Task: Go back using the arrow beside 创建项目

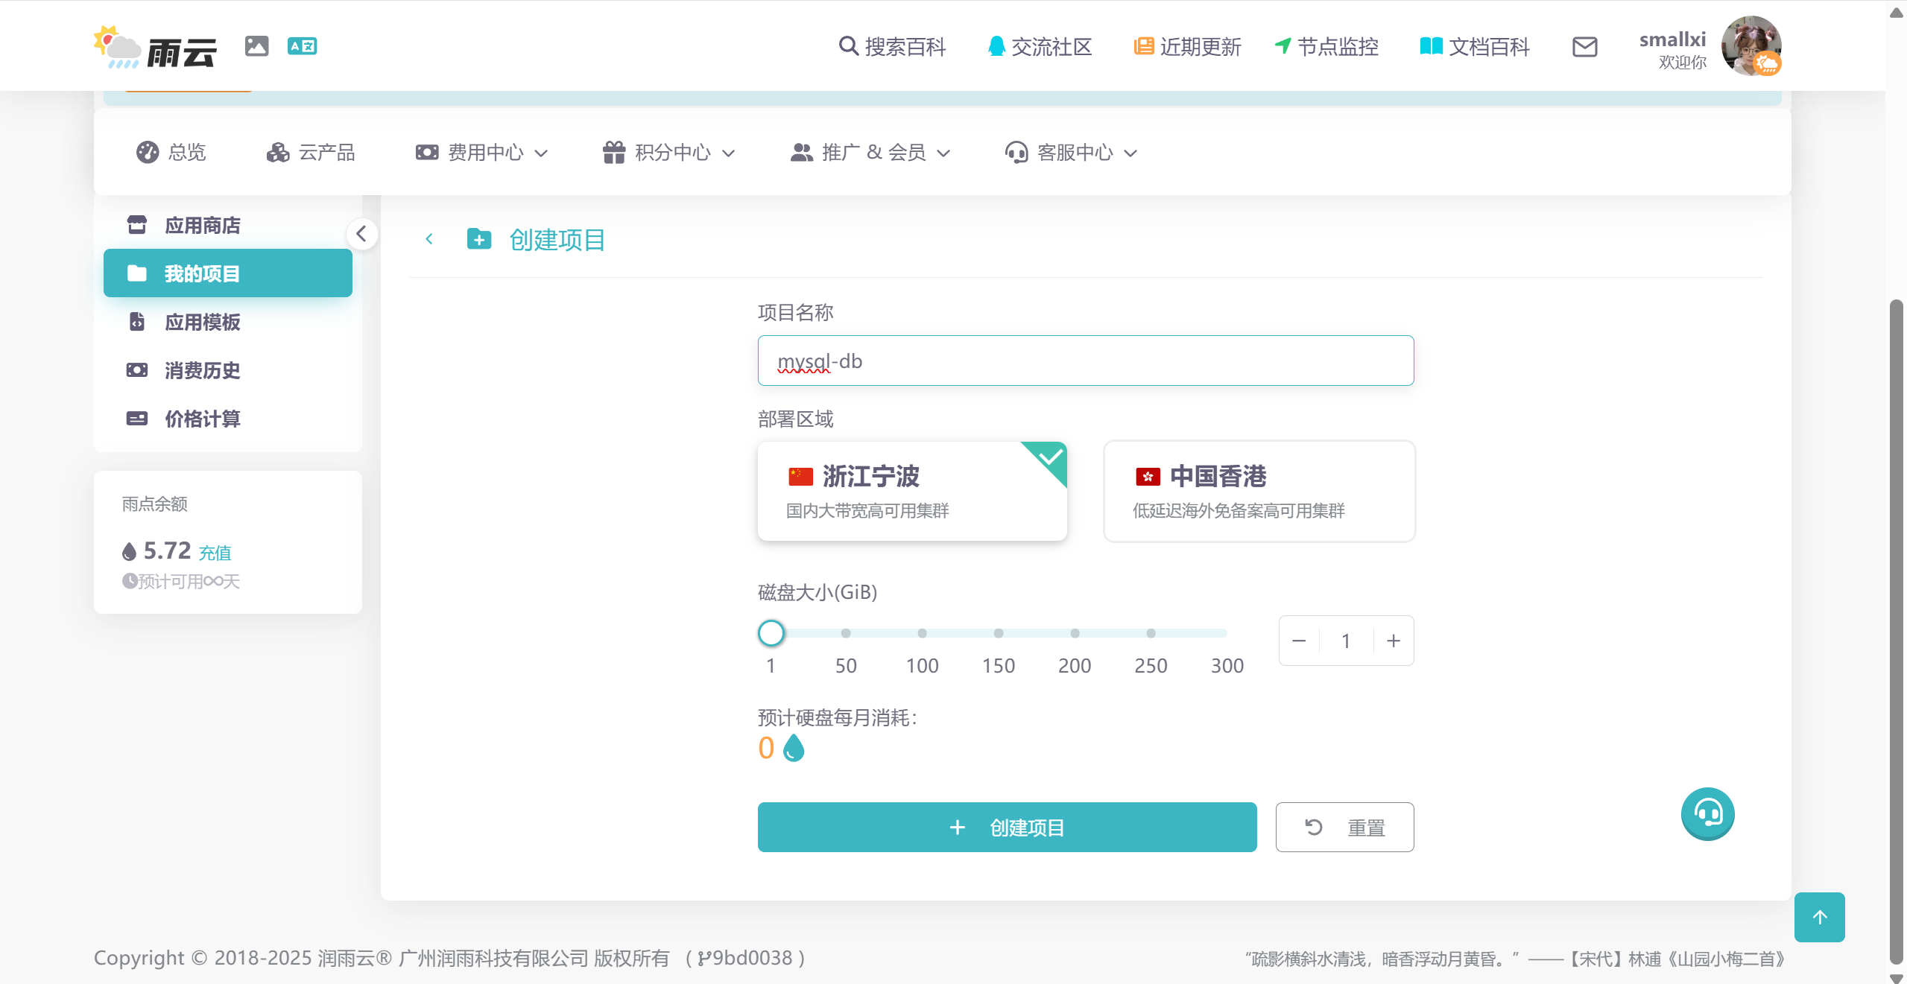Action: tap(429, 239)
